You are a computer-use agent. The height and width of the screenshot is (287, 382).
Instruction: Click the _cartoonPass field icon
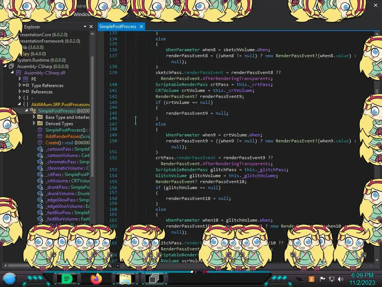click(x=40, y=149)
